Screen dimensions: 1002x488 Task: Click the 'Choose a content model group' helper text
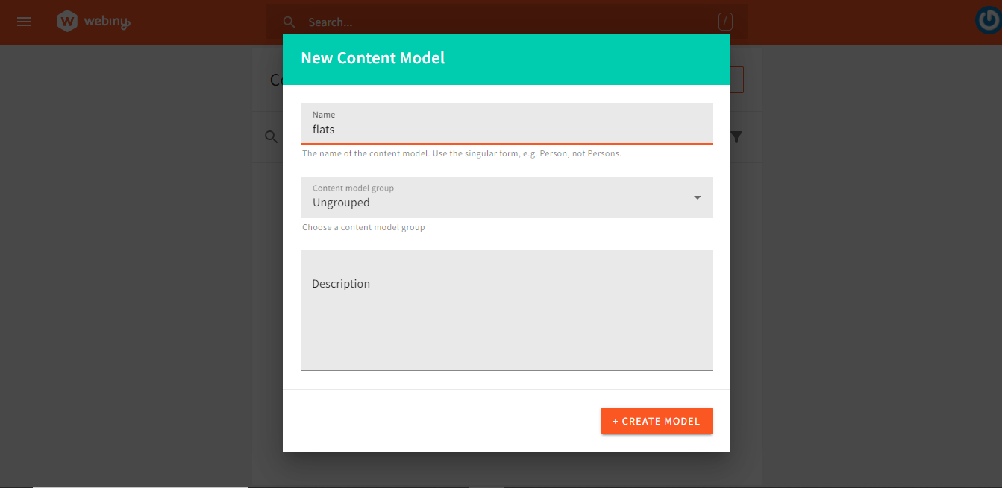[363, 227]
